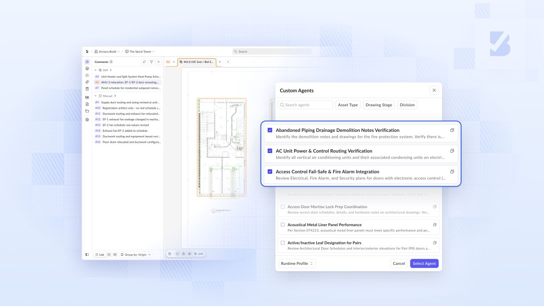Viewport: 544px width, 306px height.
Task: Open the Comments panel icon in sidebar
Action: click(x=87, y=62)
